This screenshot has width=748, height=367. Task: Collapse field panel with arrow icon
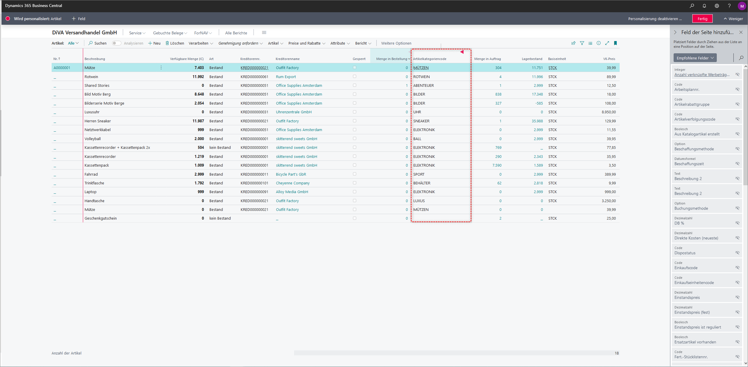(x=675, y=32)
